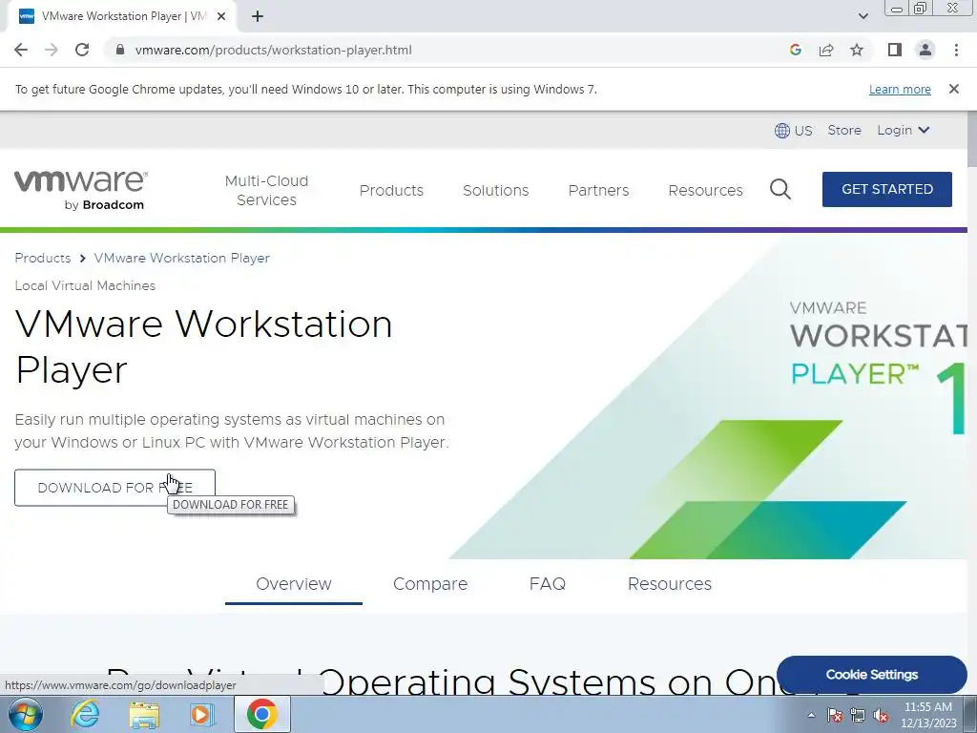Open the Chrome side panel icon
Screen dimensions: 977x733
pos(895,50)
